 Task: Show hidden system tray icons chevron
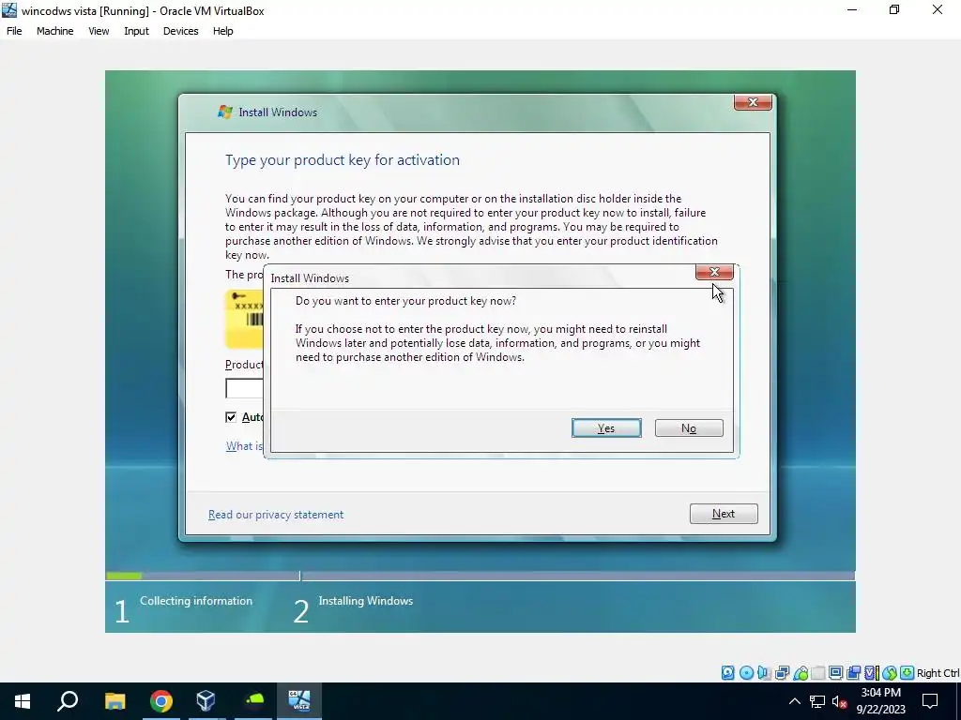click(x=794, y=701)
